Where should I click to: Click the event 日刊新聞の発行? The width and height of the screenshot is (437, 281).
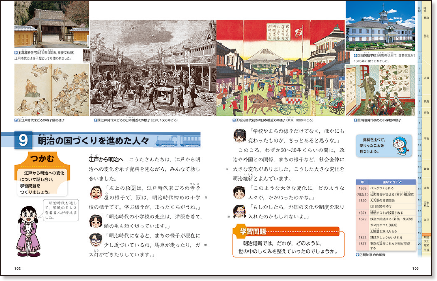click(x=381, y=206)
